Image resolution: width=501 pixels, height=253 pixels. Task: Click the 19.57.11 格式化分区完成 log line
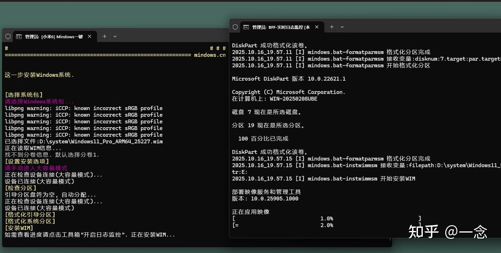point(331,52)
